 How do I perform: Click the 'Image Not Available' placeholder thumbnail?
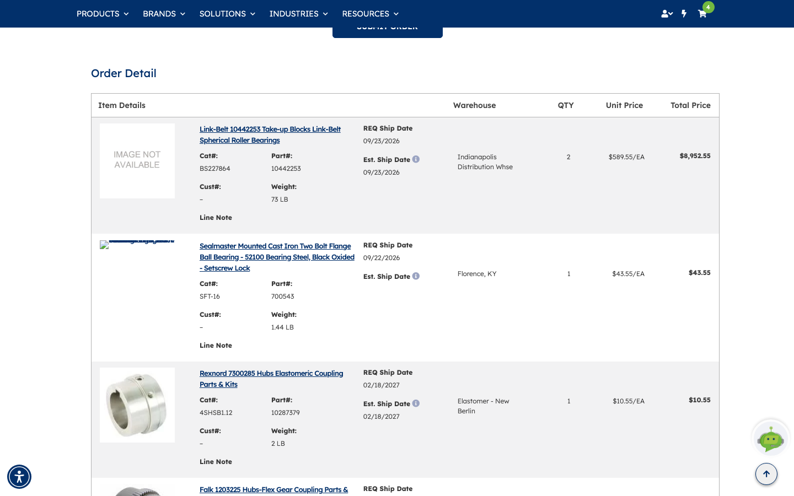coord(137,161)
